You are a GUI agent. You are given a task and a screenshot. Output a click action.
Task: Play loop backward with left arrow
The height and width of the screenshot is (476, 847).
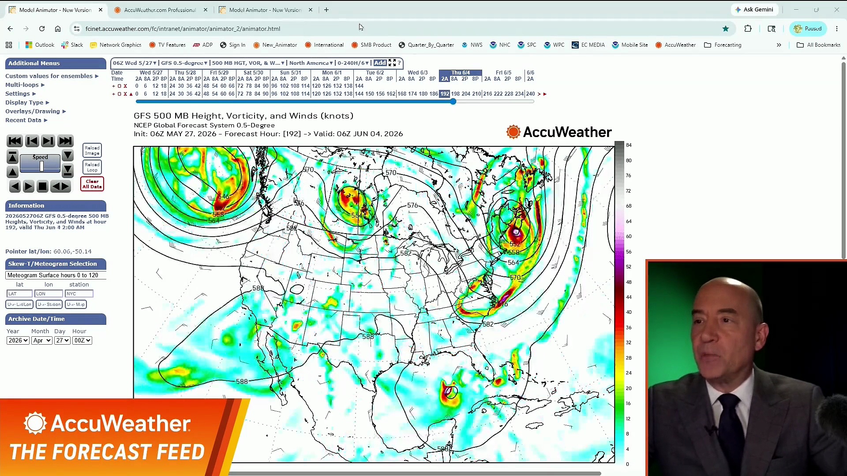pos(15,186)
